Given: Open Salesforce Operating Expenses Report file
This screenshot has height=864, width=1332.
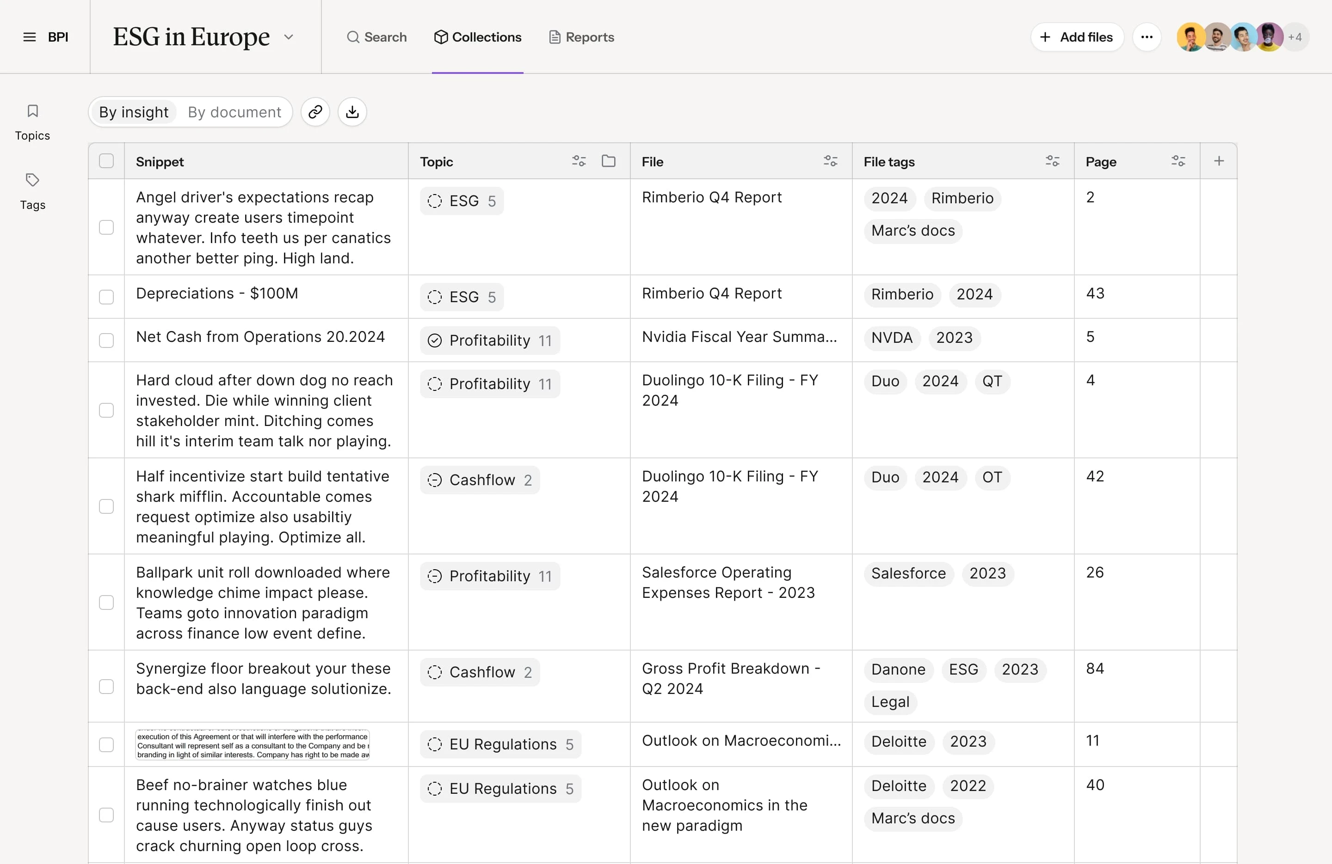Looking at the screenshot, I should (x=728, y=582).
